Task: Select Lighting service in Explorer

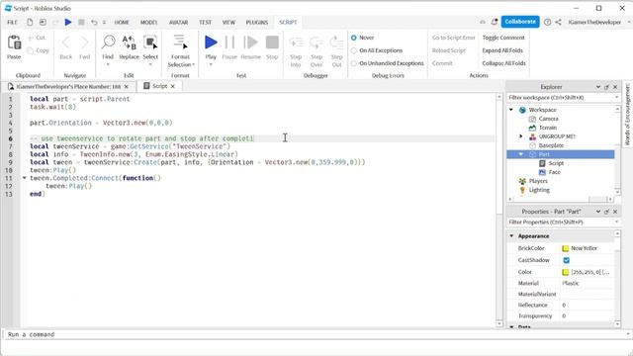Action: click(539, 190)
